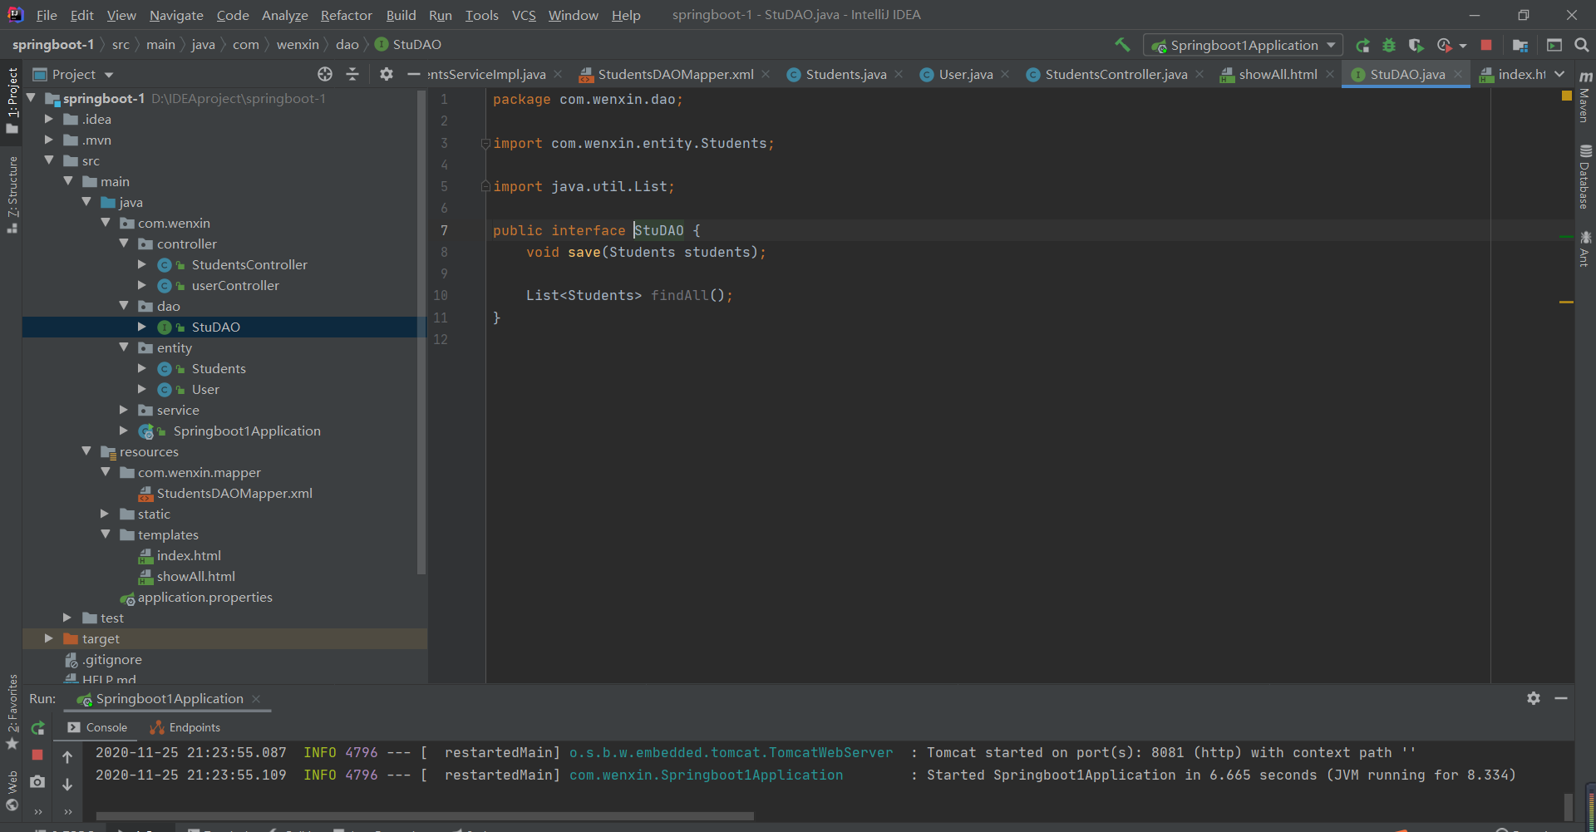
Task: Show hidden editor tabs dropdown
Action: 1559,74
